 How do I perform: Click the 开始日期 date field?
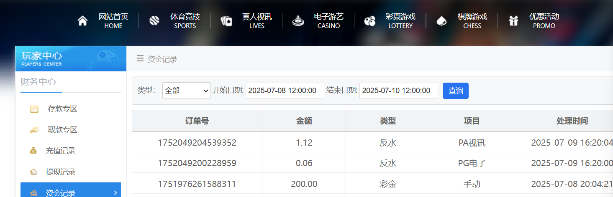pyautogui.click(x=285, y=91)
